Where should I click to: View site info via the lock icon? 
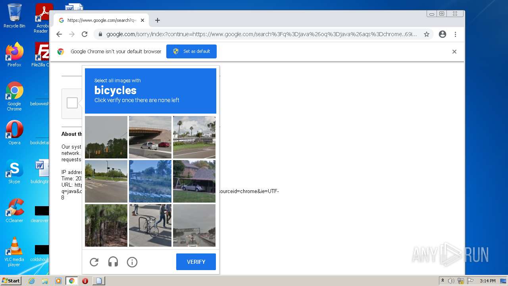tap(100, 34)
